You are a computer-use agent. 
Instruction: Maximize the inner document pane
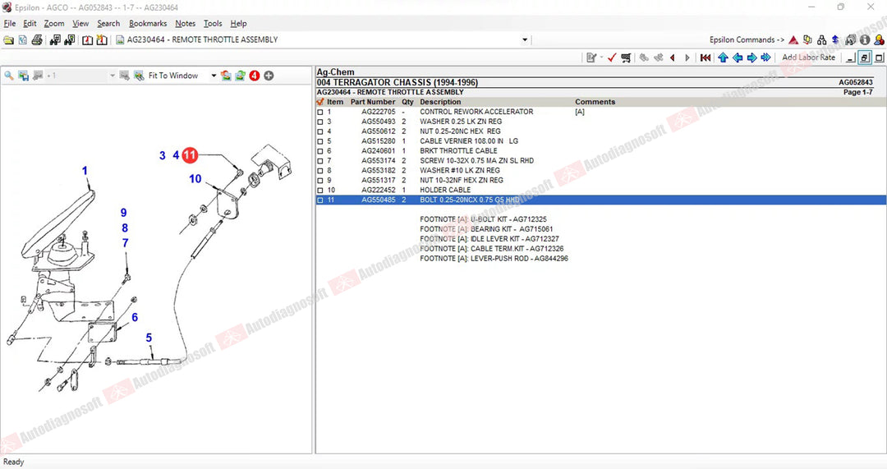pos(879,57)
